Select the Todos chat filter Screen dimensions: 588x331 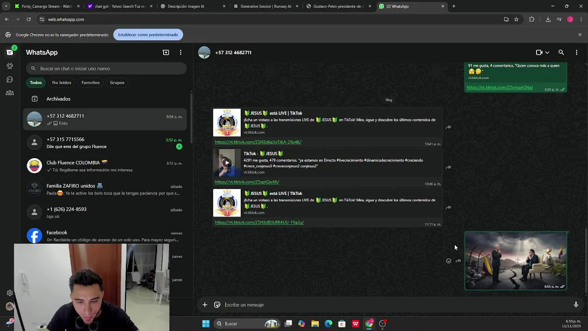click(x=36, y=83)
